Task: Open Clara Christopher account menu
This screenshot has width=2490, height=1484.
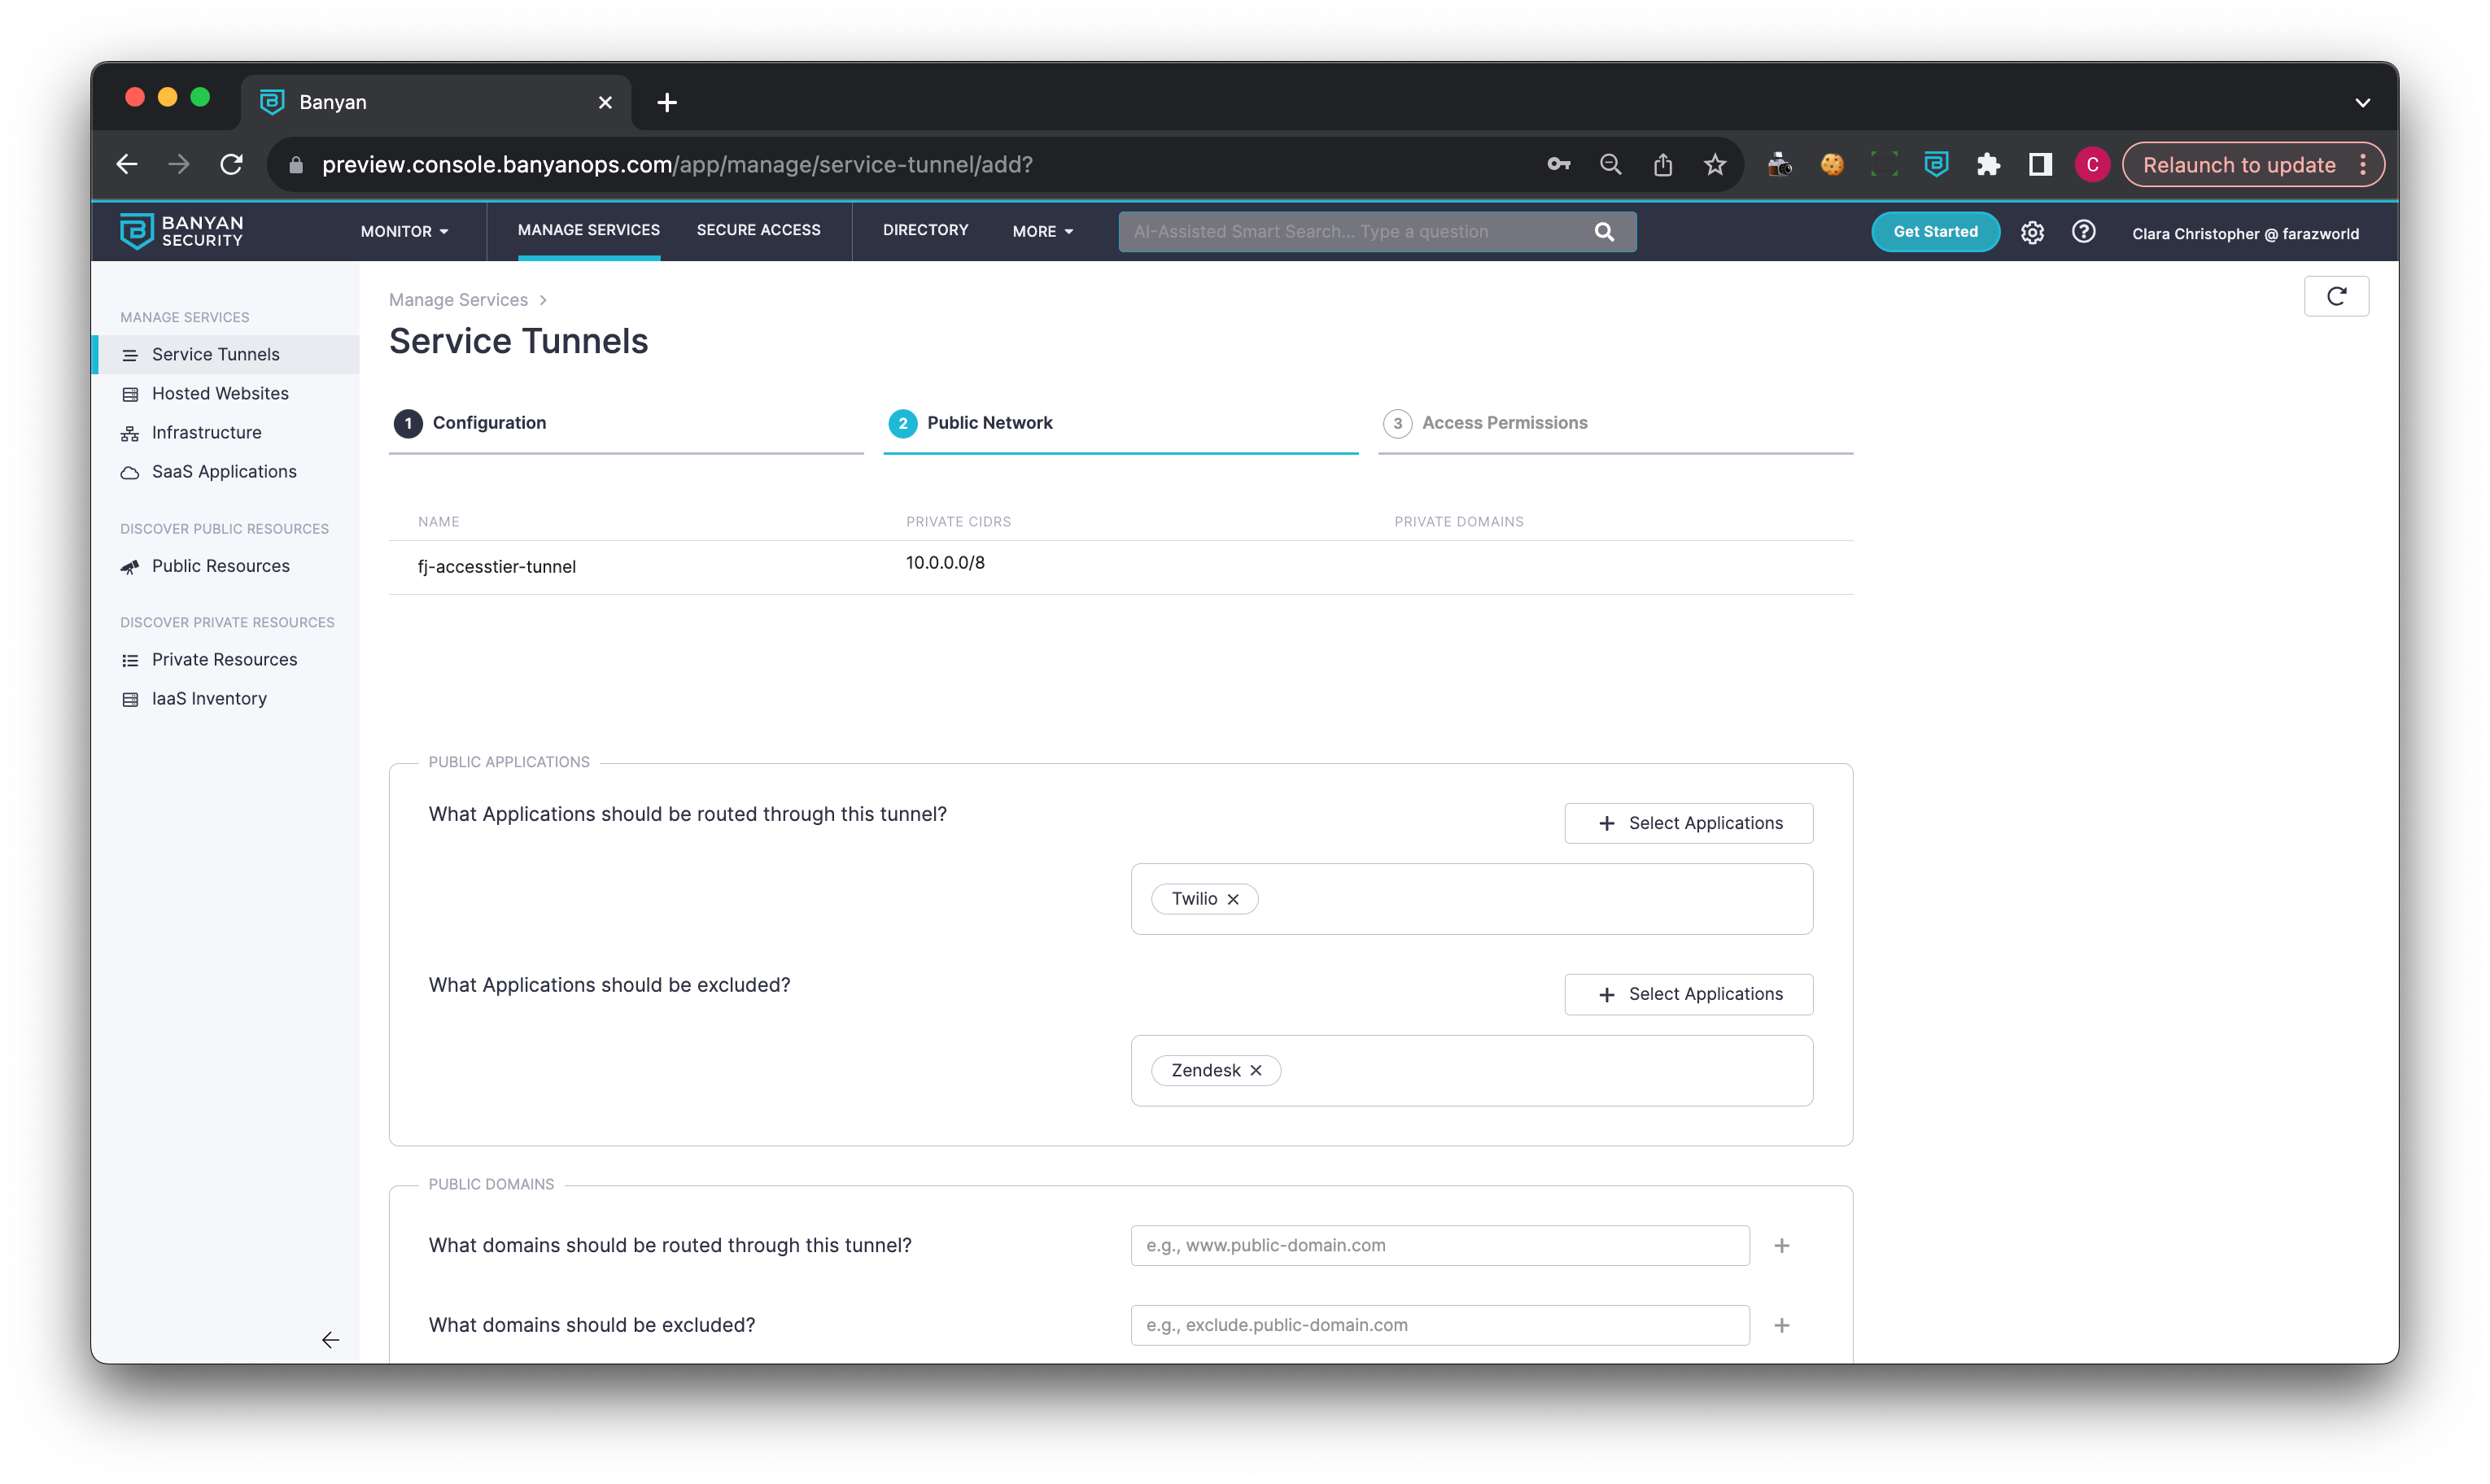Action: (x=2244, y=233)
